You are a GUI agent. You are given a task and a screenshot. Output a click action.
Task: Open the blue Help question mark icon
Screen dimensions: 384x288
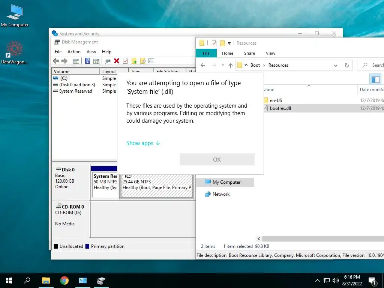point(87,61)
